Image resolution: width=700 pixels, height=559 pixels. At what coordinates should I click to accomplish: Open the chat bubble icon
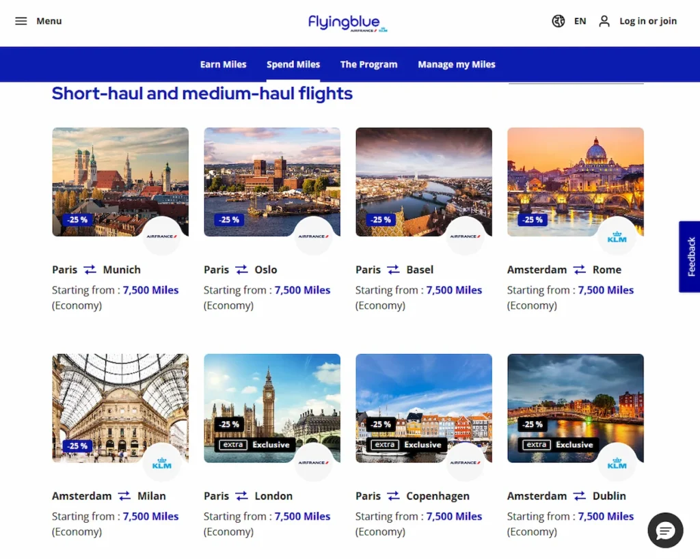[665, 530]
